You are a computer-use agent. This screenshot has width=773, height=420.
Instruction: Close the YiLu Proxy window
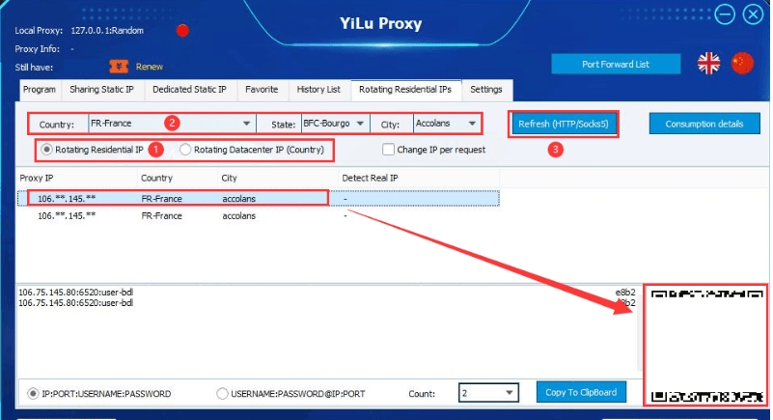(753, 14)
